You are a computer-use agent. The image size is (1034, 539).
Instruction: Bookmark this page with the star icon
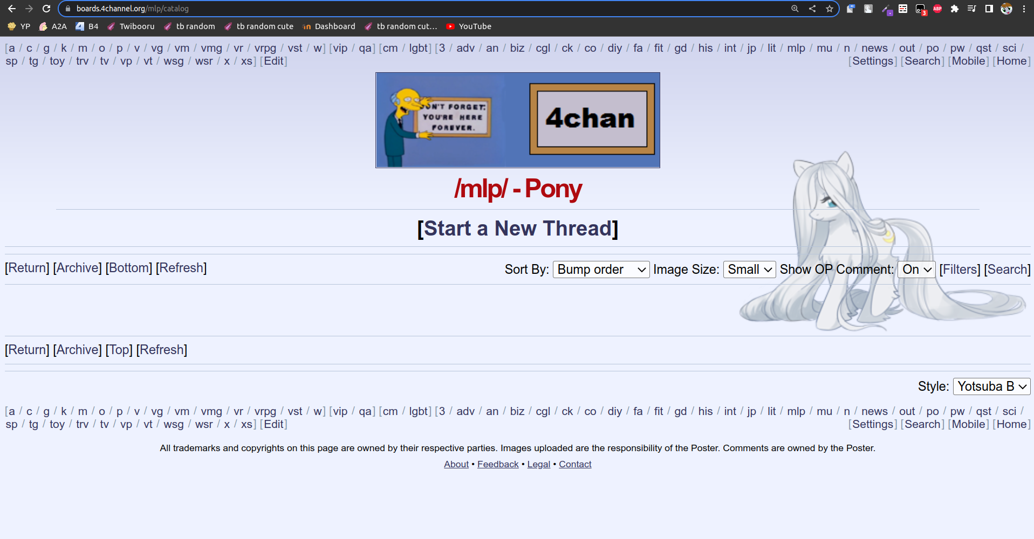click(x=830, y=9)
